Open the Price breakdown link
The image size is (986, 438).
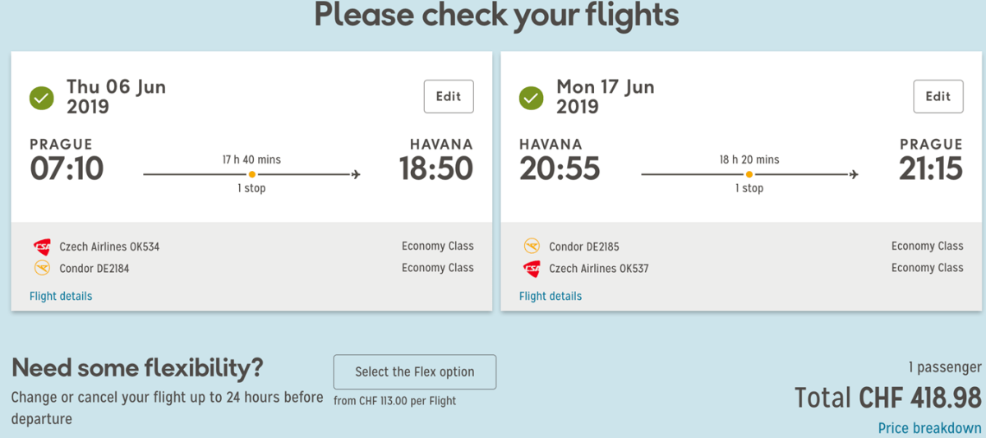[929, 428]
